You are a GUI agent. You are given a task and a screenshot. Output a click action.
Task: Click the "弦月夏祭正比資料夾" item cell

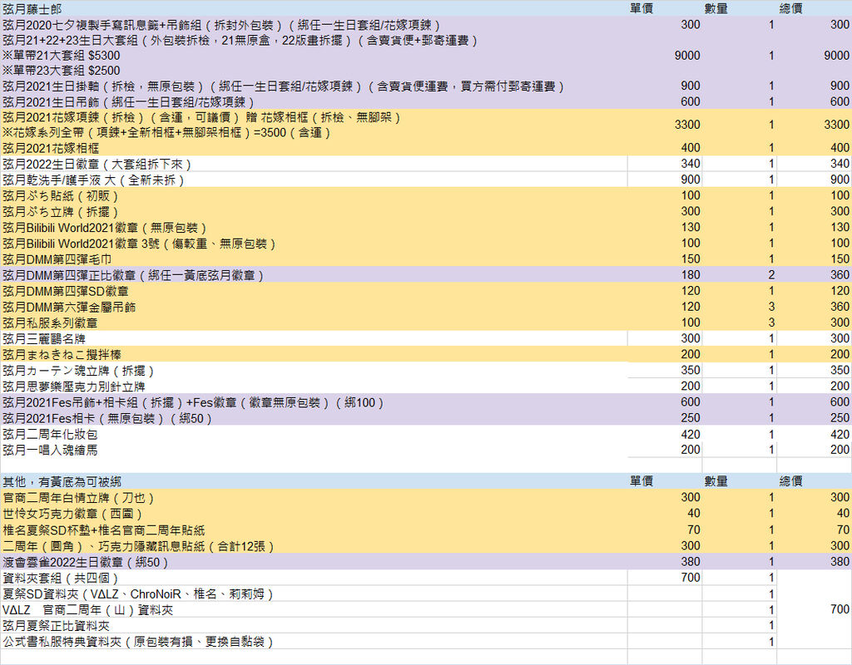tap(55, 625)
